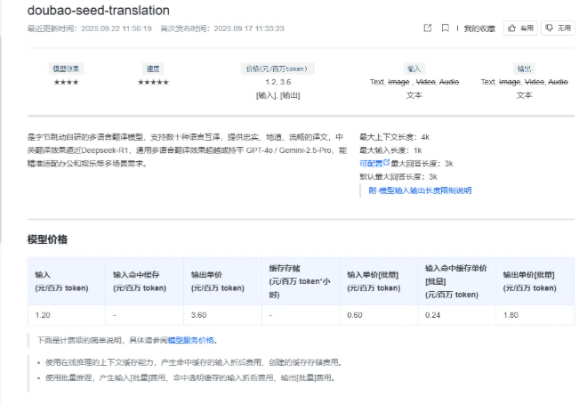Click table cell value 1.20

(x=43, y=315)
